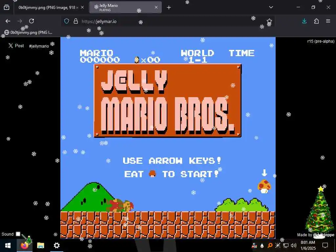Click the mushroom in the game
This screenshot has width=336, height=252.
pyautogui.click(x=264, y=186)
